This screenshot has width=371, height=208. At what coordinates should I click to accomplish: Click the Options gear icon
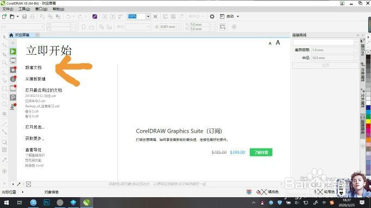212,16
